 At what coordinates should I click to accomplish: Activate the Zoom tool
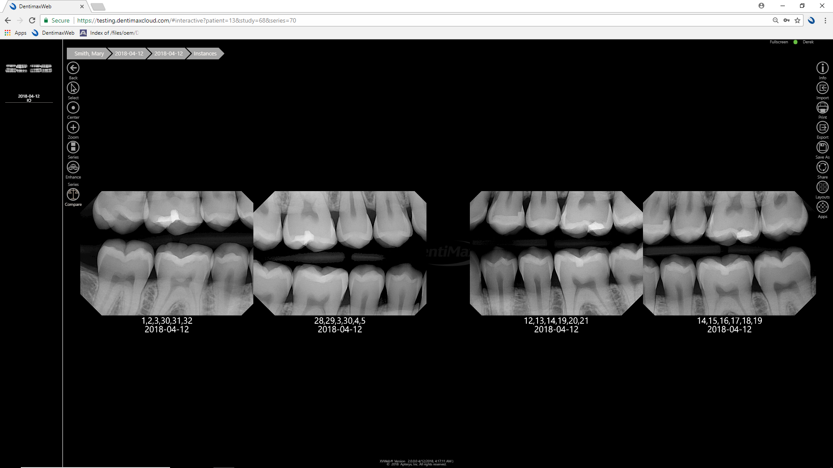pyautogui.click(x=73, y=127)
